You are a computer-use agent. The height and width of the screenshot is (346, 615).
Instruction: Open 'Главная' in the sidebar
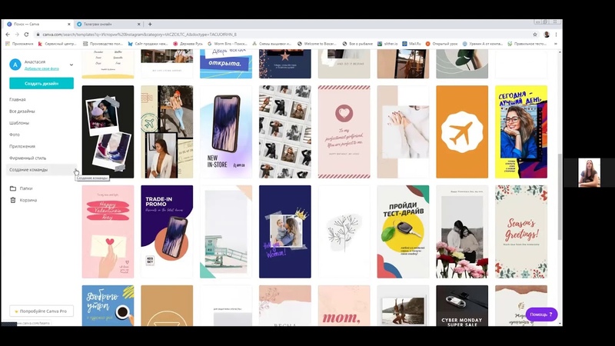click(x=18, y=100)
